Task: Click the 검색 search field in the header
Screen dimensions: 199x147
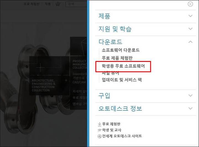Action: (x=76, y=4)
